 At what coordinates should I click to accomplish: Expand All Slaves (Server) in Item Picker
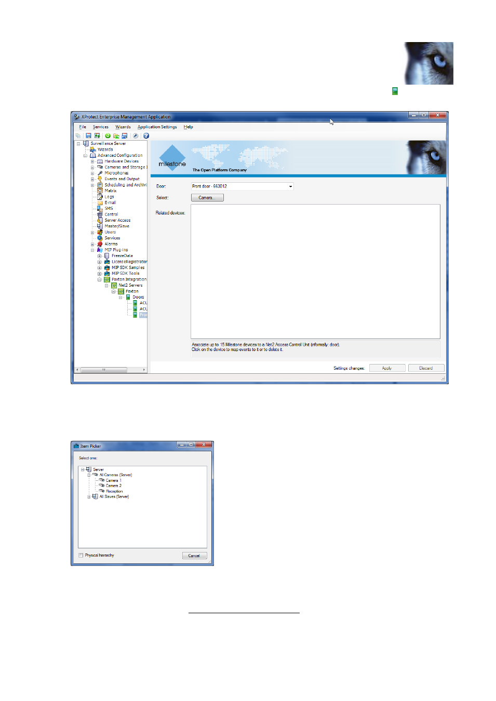(89, 497)
